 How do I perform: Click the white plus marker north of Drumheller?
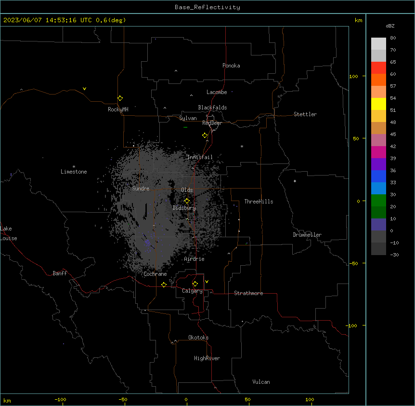tap(295, 181)
